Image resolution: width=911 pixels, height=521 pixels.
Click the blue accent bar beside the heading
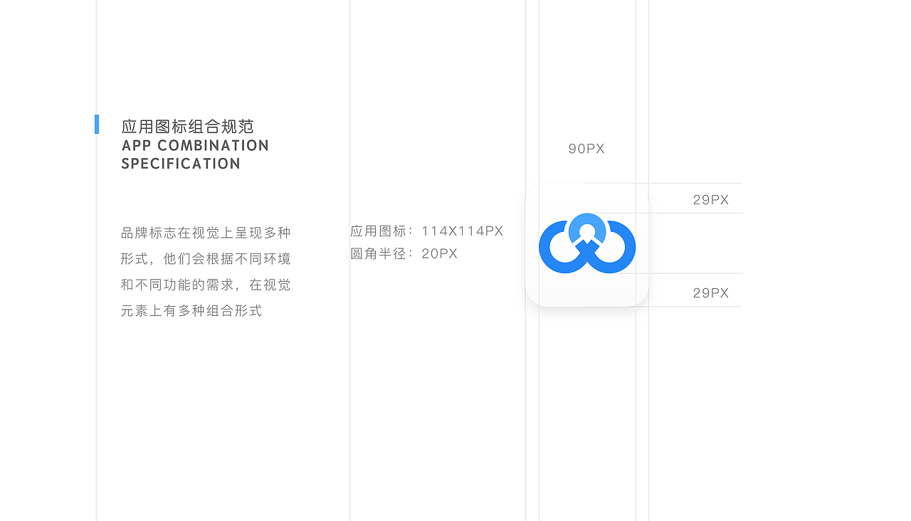98,124
